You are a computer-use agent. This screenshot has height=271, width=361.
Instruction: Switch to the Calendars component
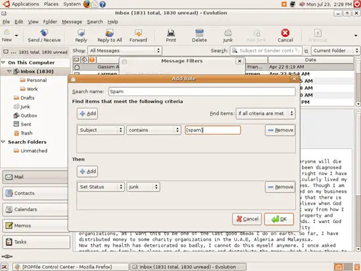click(x=36, y=209)
